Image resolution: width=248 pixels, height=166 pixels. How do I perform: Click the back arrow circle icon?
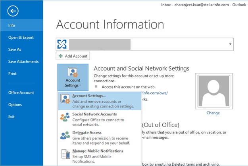click(x=13, y=11)
